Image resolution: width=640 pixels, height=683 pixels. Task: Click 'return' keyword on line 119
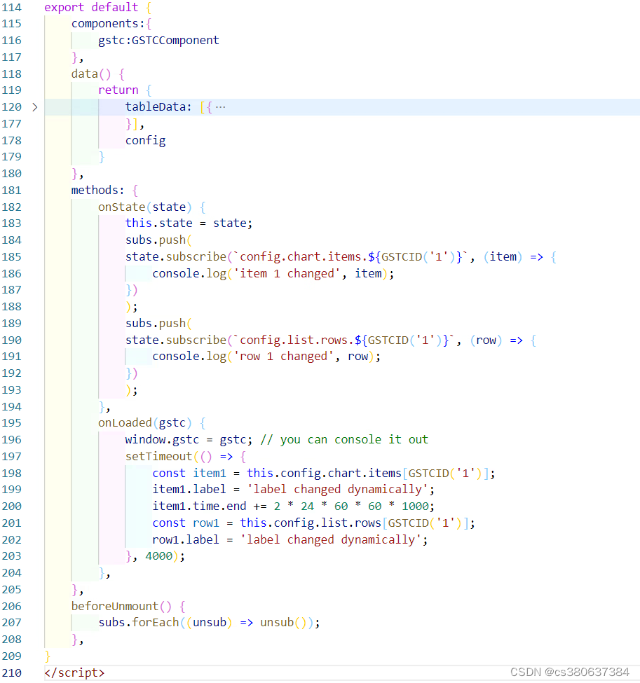pyautogui.click(x=118, y=90)
